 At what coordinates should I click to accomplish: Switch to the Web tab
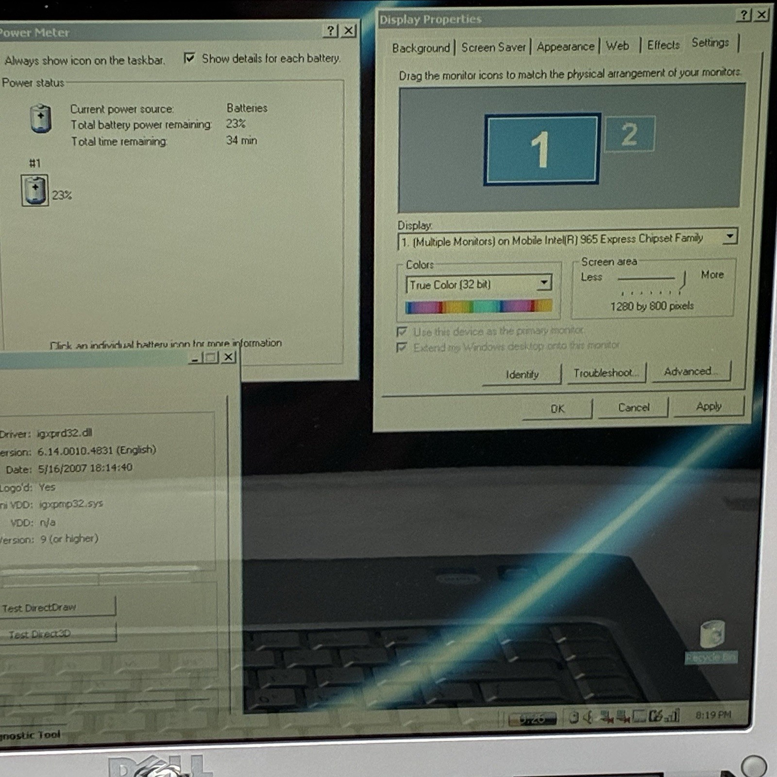click(618, 46)
